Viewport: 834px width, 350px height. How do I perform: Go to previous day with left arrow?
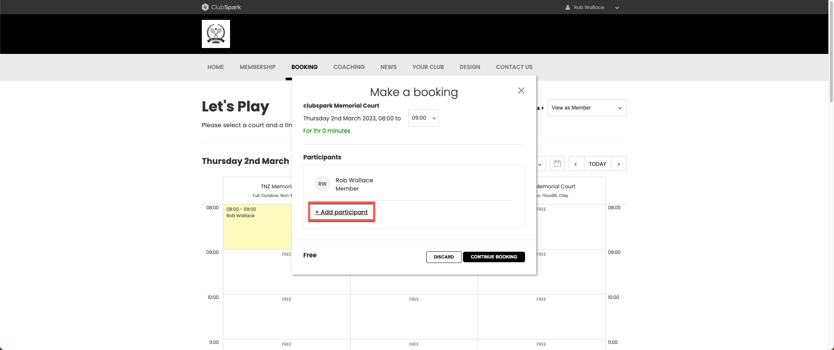pyautogui.click(x=576, y=164)
